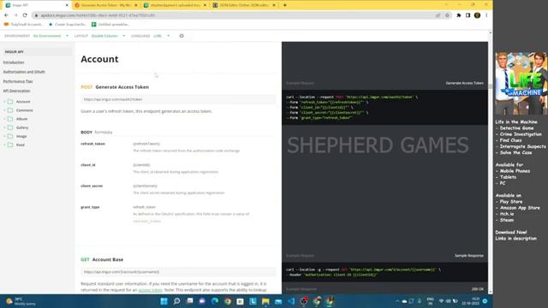
Task: Select the Account Base heading
Action: click(x=108, y=259)
